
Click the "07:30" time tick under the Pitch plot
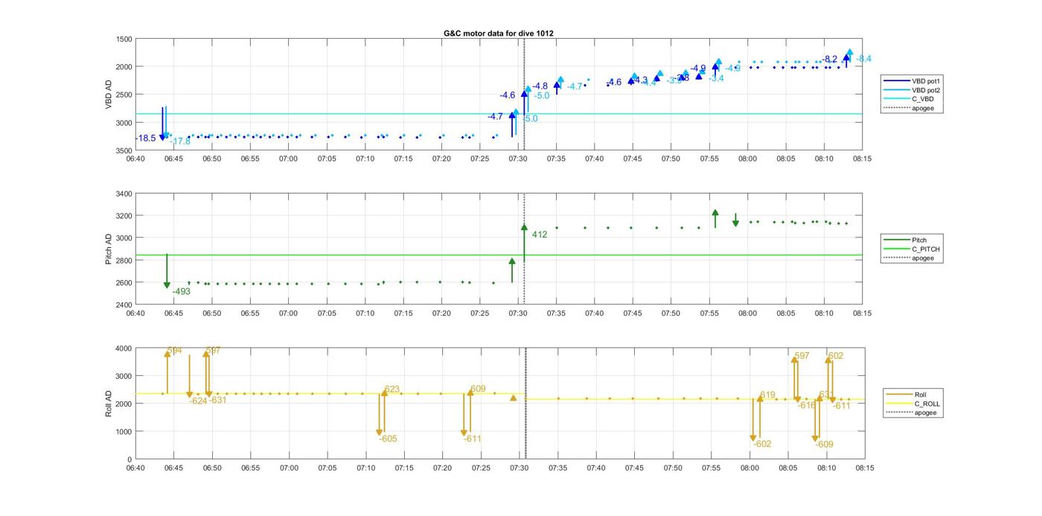pos(517,313)
